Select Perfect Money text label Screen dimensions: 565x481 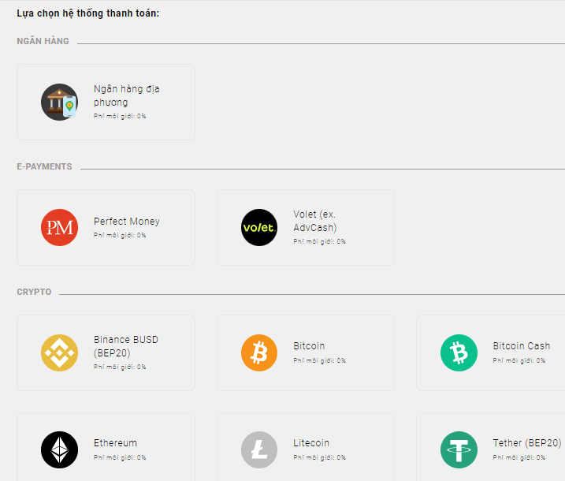pyautogui.click(x=127, y=222)
